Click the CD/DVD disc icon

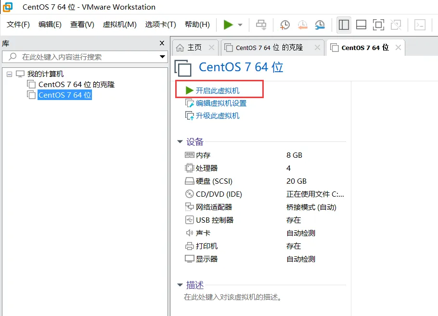pyautogui.click(x=189, y=194)
